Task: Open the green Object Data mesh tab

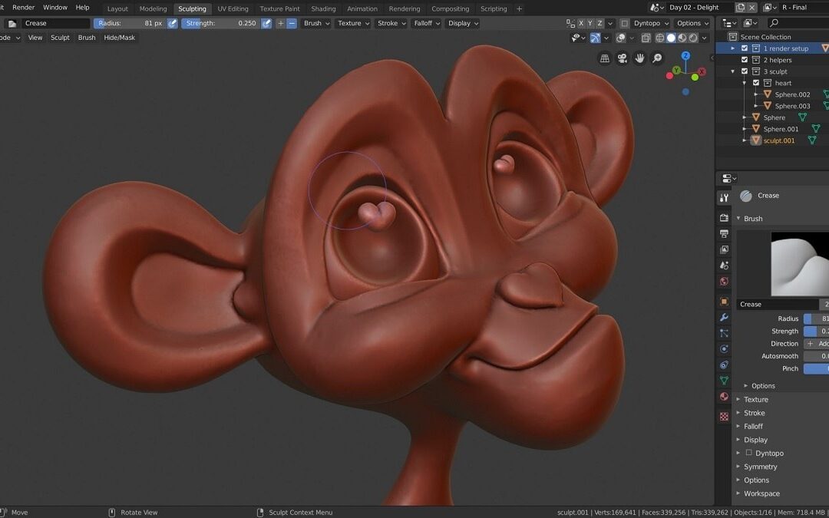Action: point(724,381)
